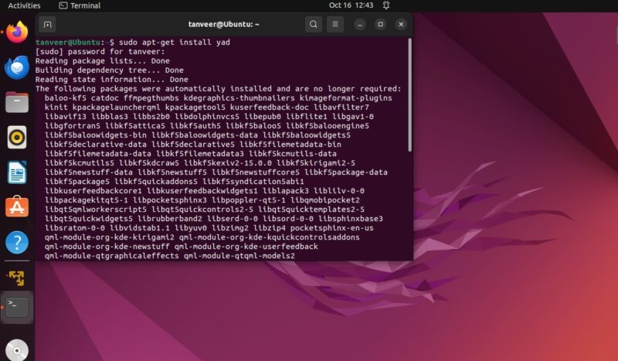Open a new tab in the terminal
This screenshot has width=618, height=361.
point(47,25)
